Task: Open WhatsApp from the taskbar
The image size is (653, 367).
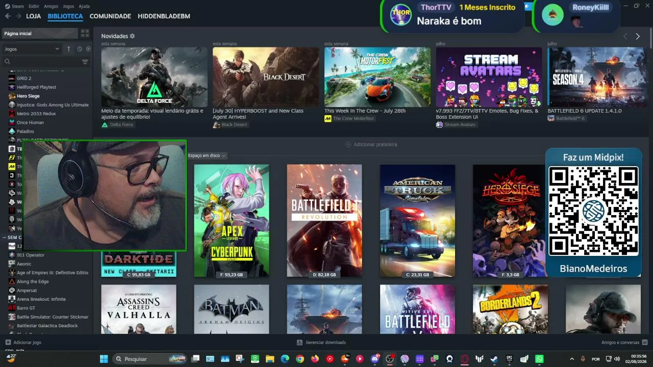Action: pos(539,359)
